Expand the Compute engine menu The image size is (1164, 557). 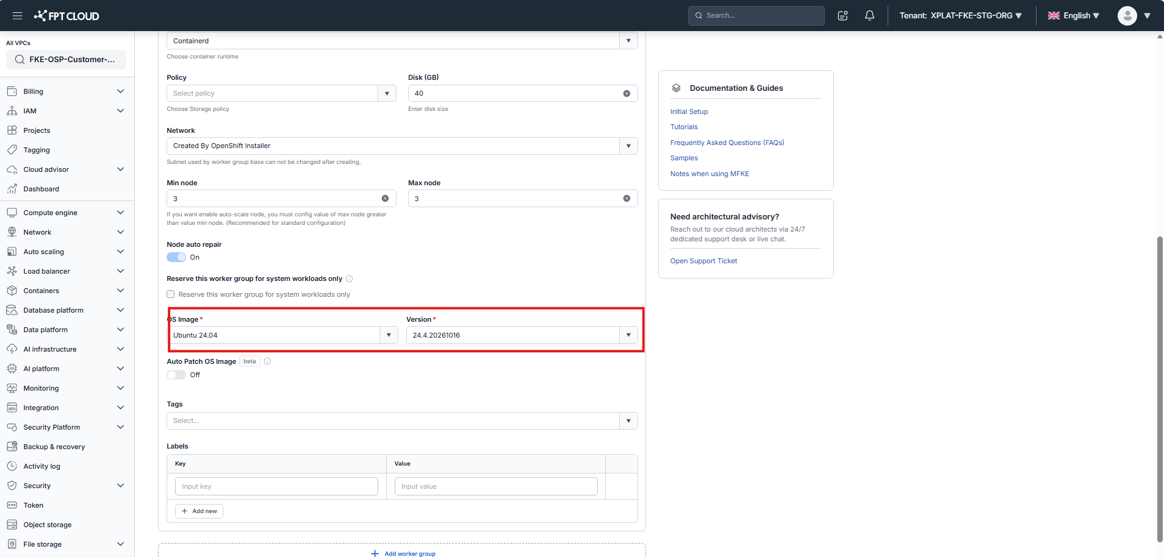coord(67,213)
